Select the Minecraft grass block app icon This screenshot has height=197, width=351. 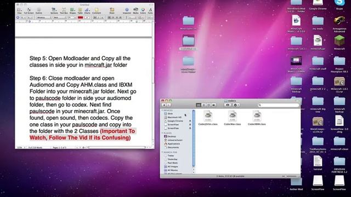coord(339,43)
